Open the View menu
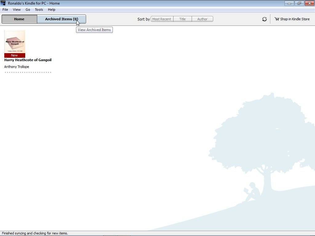315x236 pixels. (x=17, y=10)
